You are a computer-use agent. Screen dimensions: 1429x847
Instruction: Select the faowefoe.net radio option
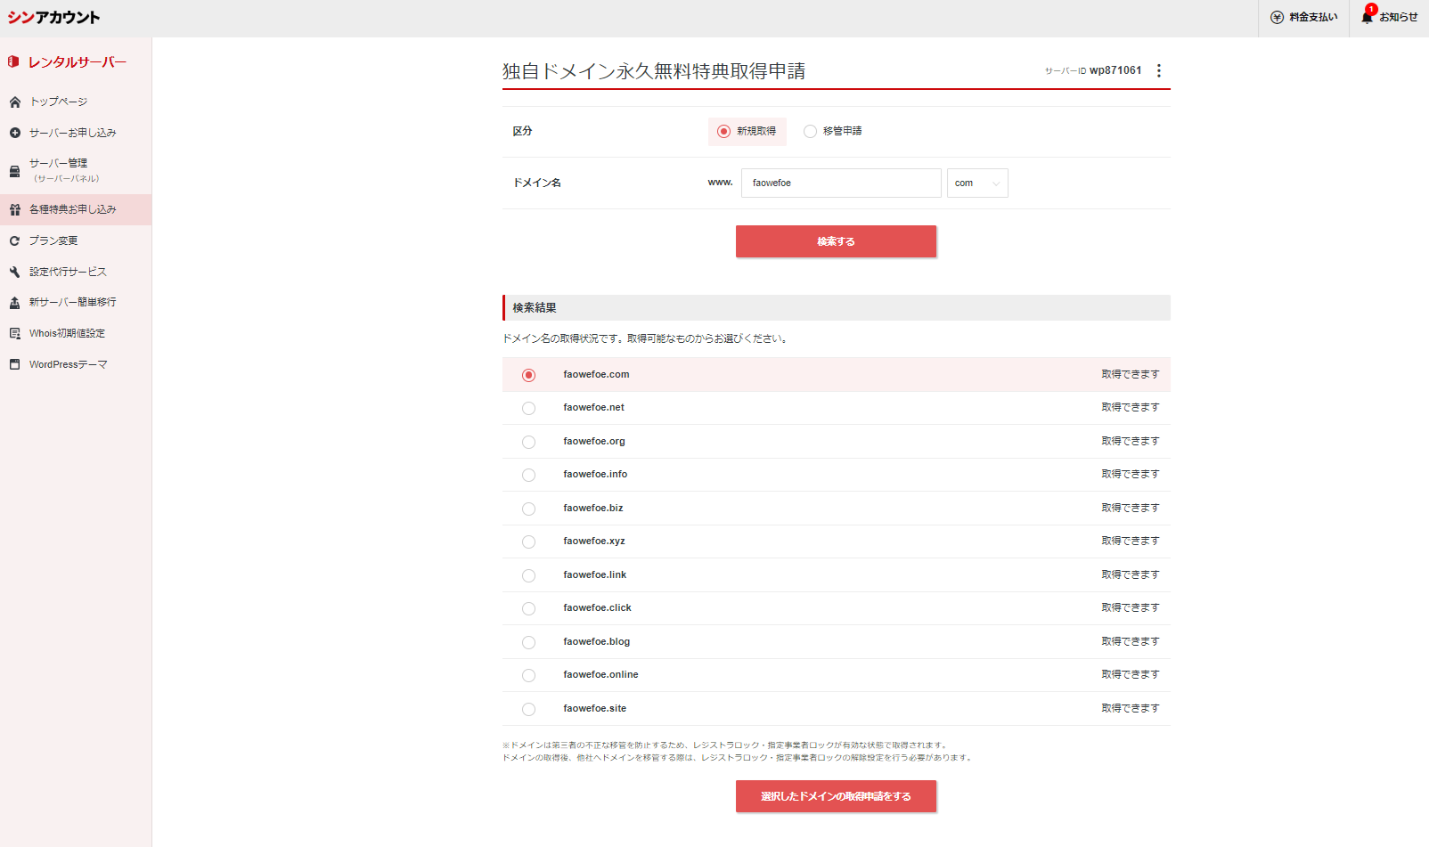(x=528, y=408)
